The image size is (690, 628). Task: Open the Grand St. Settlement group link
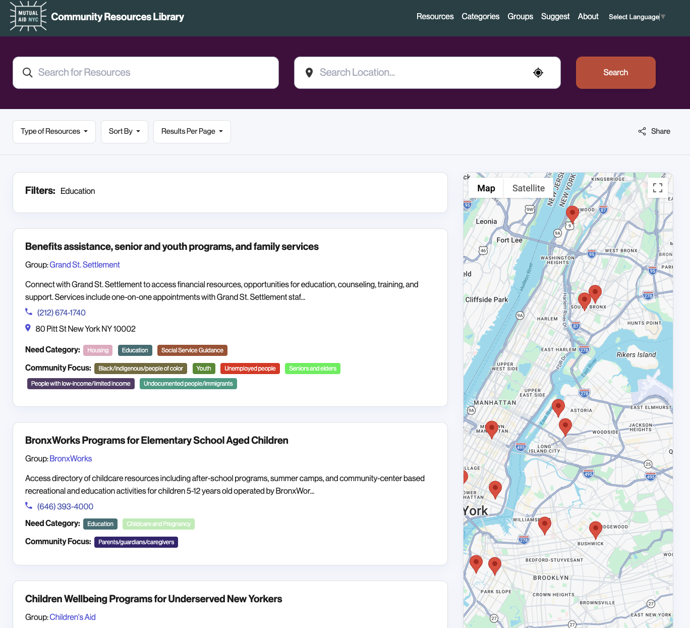pyautogui.click(x=85, y=265)
